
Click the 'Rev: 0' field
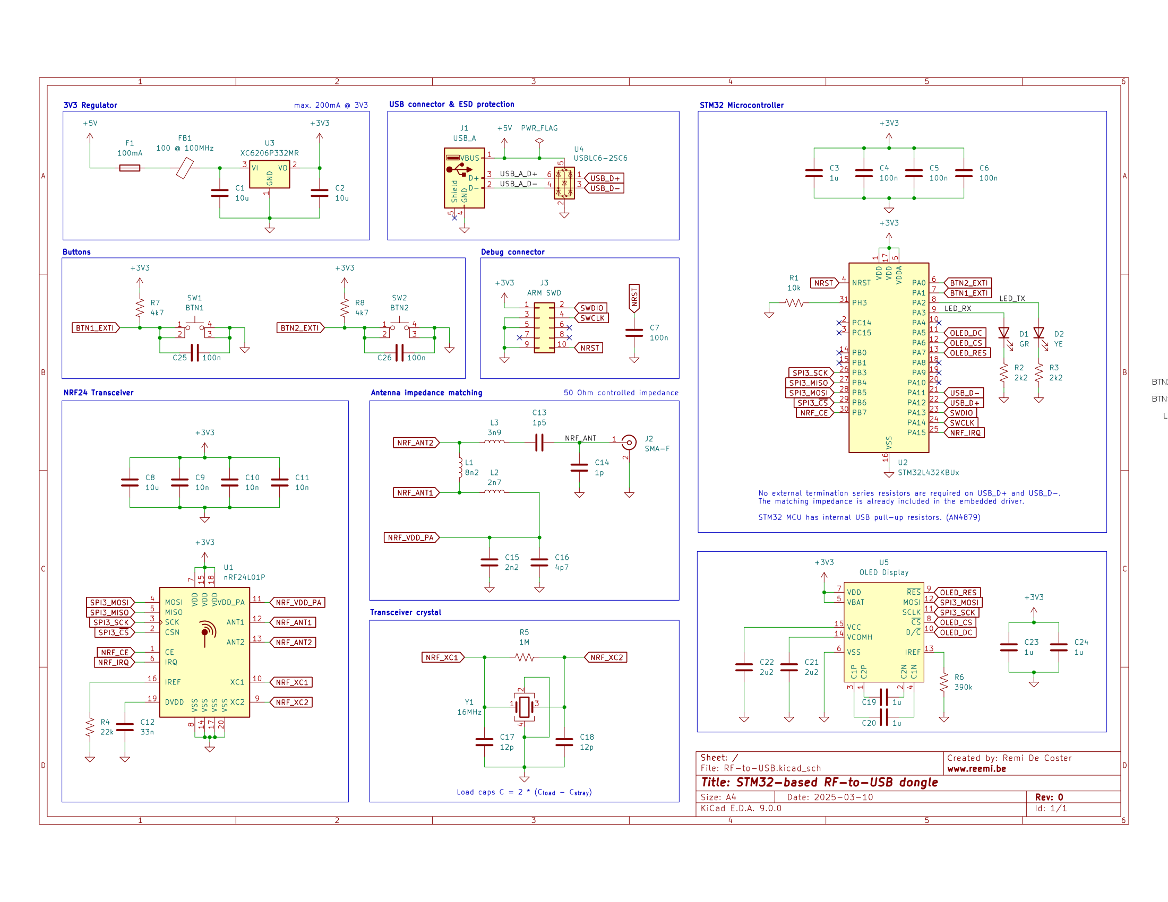(x=1049, y=797)
